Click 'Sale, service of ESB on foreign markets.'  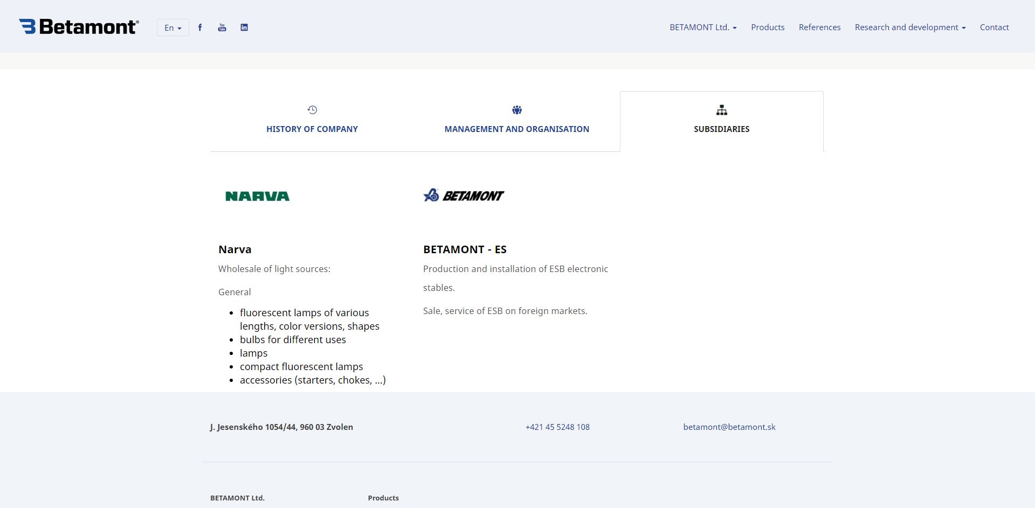(x=505, y=311)
